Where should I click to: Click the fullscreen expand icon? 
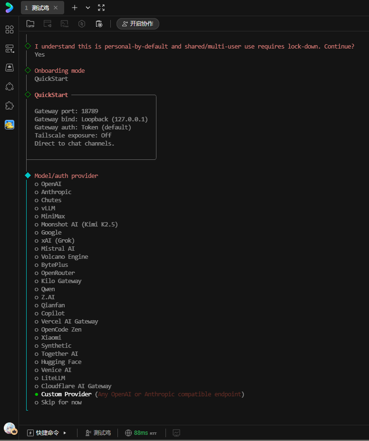[x=101, y=8]
